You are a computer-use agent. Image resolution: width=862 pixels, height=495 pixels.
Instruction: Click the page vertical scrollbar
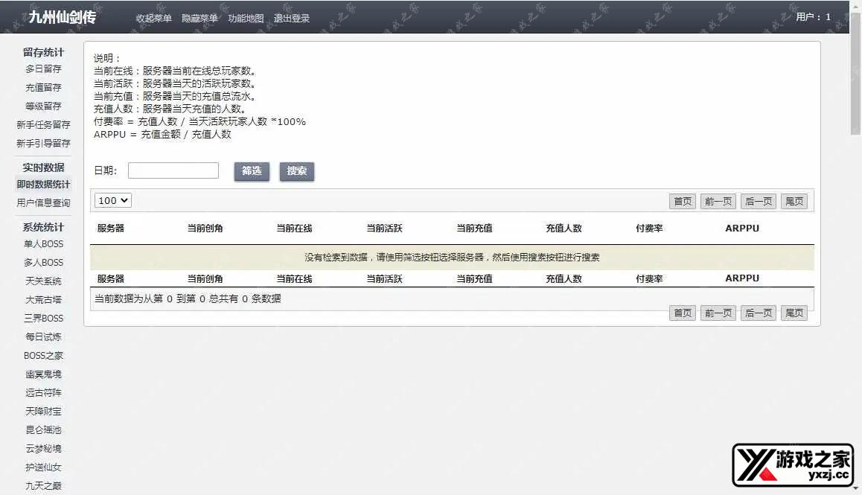click(855, 74)
